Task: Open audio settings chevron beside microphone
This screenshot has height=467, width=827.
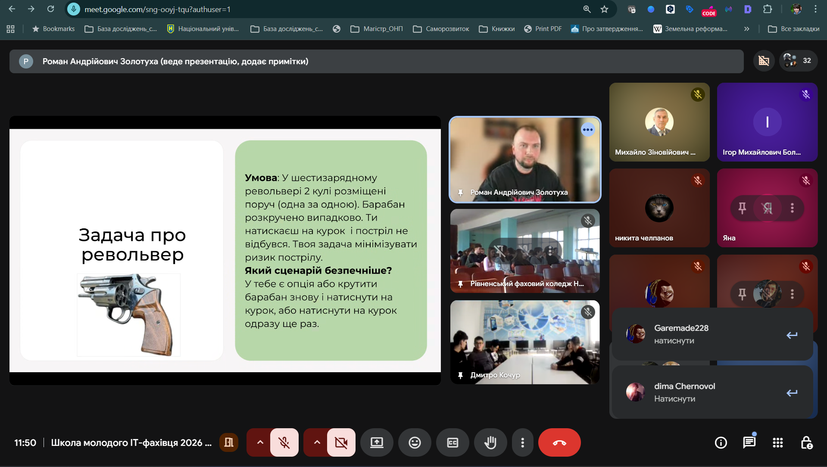Action: (260, 442)
